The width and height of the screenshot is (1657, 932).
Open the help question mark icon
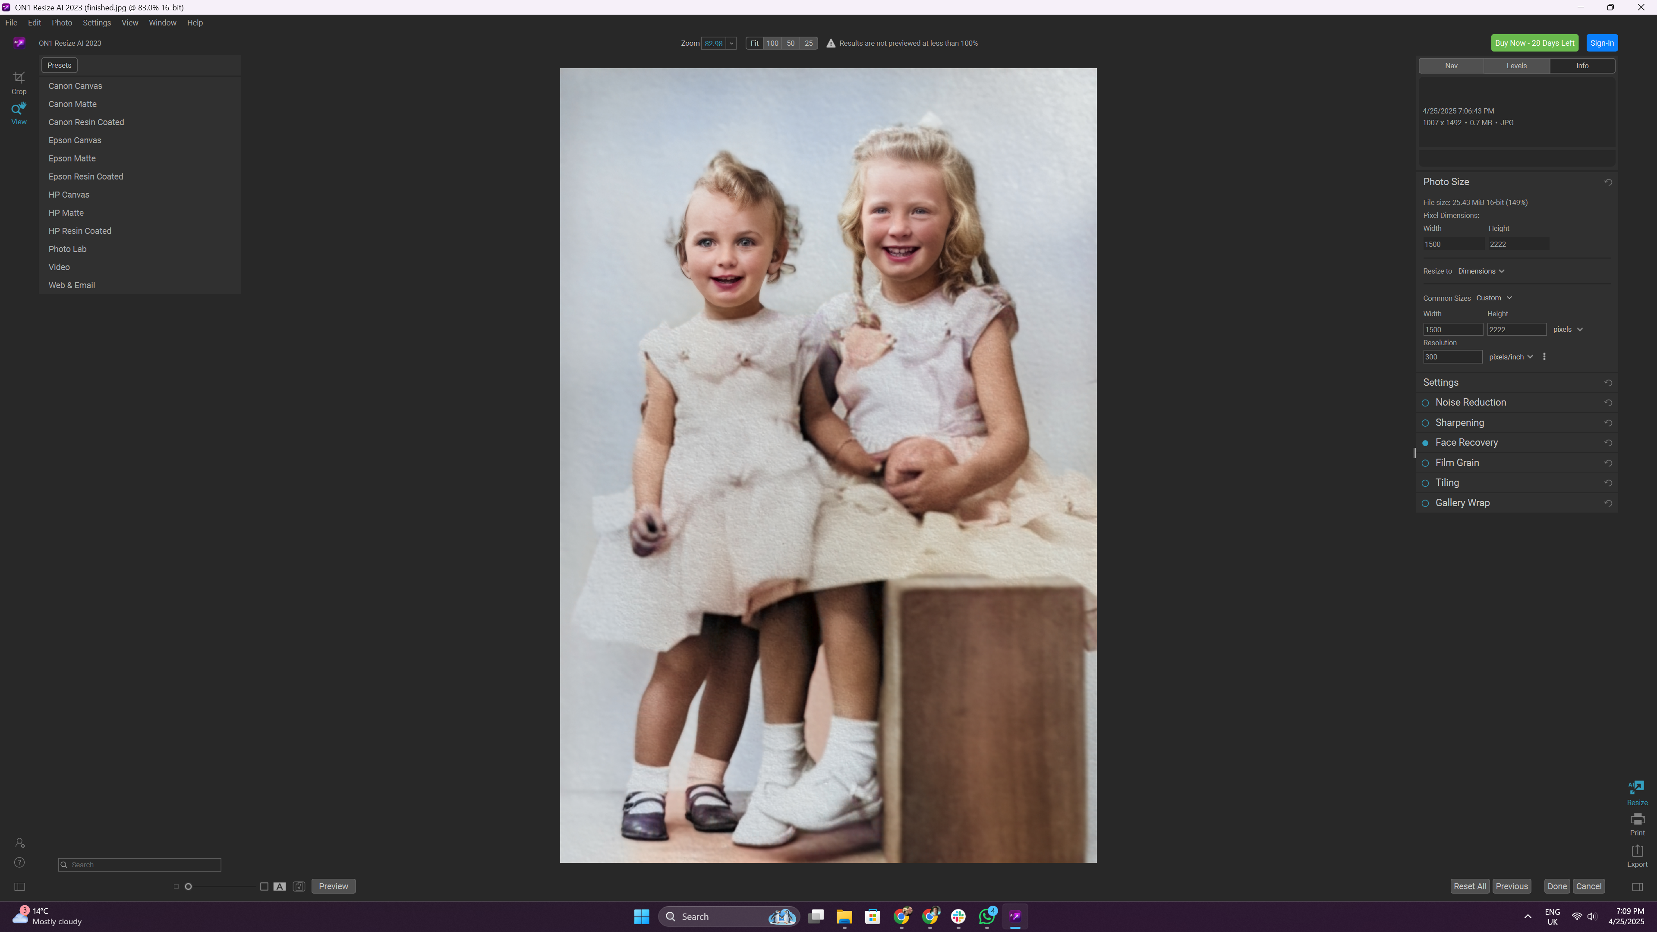click(x=19, y=863)
